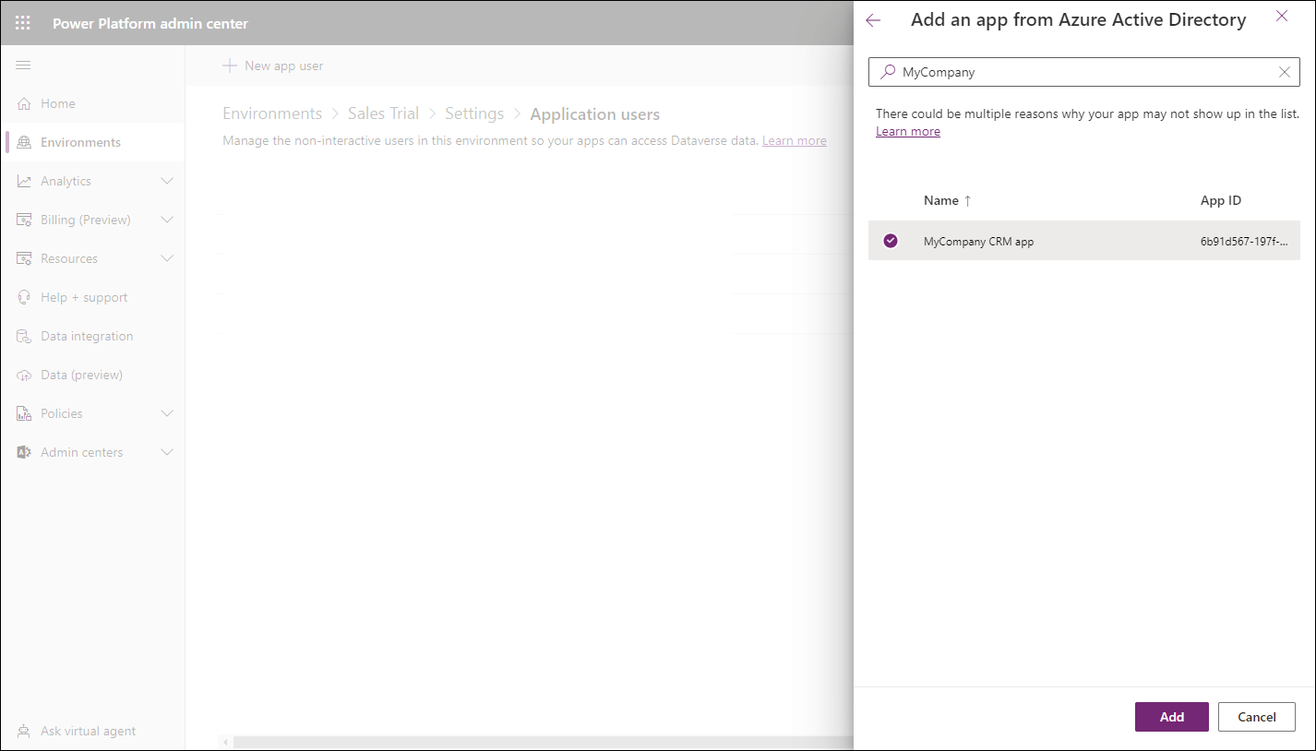Click the plus icon beside New app user
The height and width of the screenshot is (751, 1316).
(x=230, y=66)
